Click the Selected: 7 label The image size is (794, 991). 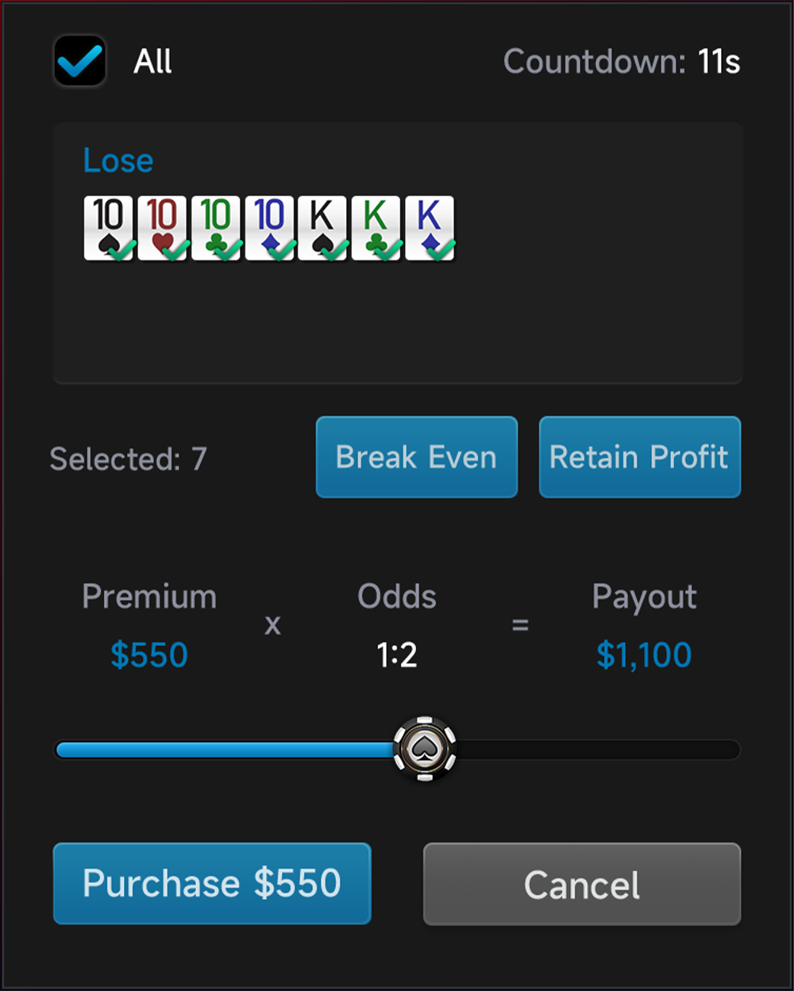[x=128, y=459]
